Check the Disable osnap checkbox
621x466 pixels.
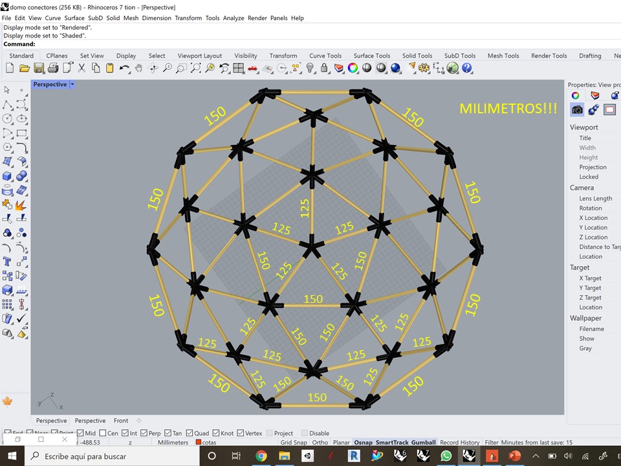(x=305, y=433)
